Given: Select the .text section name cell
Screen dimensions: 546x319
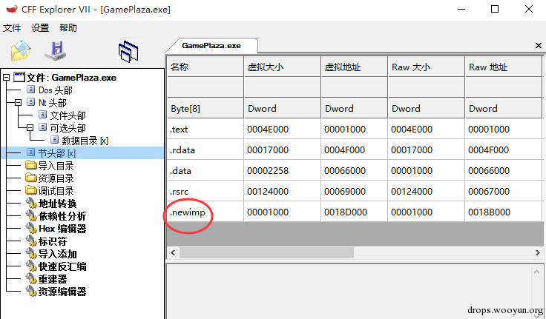Looking at the screenshot, I should 205,130.
